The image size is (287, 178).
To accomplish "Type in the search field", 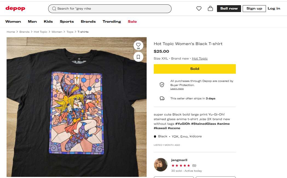I will [x=112, y=9].
